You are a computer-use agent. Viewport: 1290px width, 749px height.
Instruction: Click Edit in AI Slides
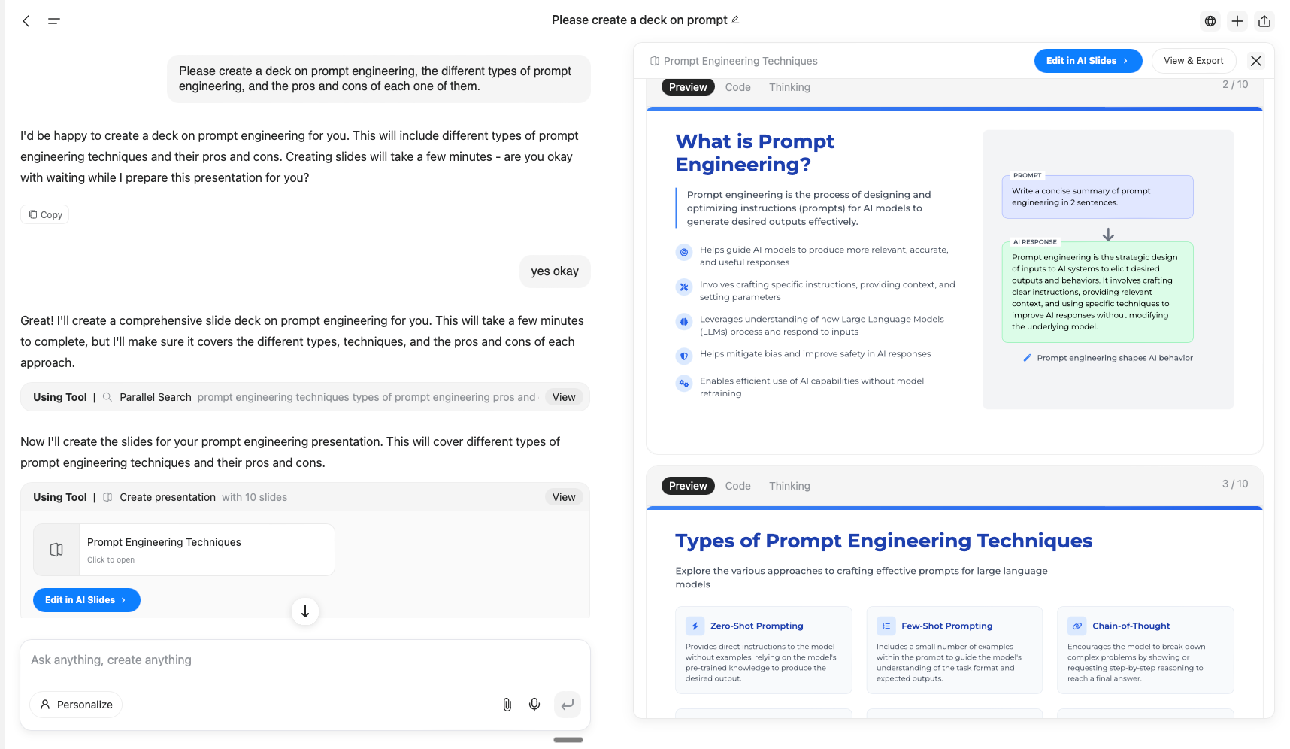pos(1088,61)
